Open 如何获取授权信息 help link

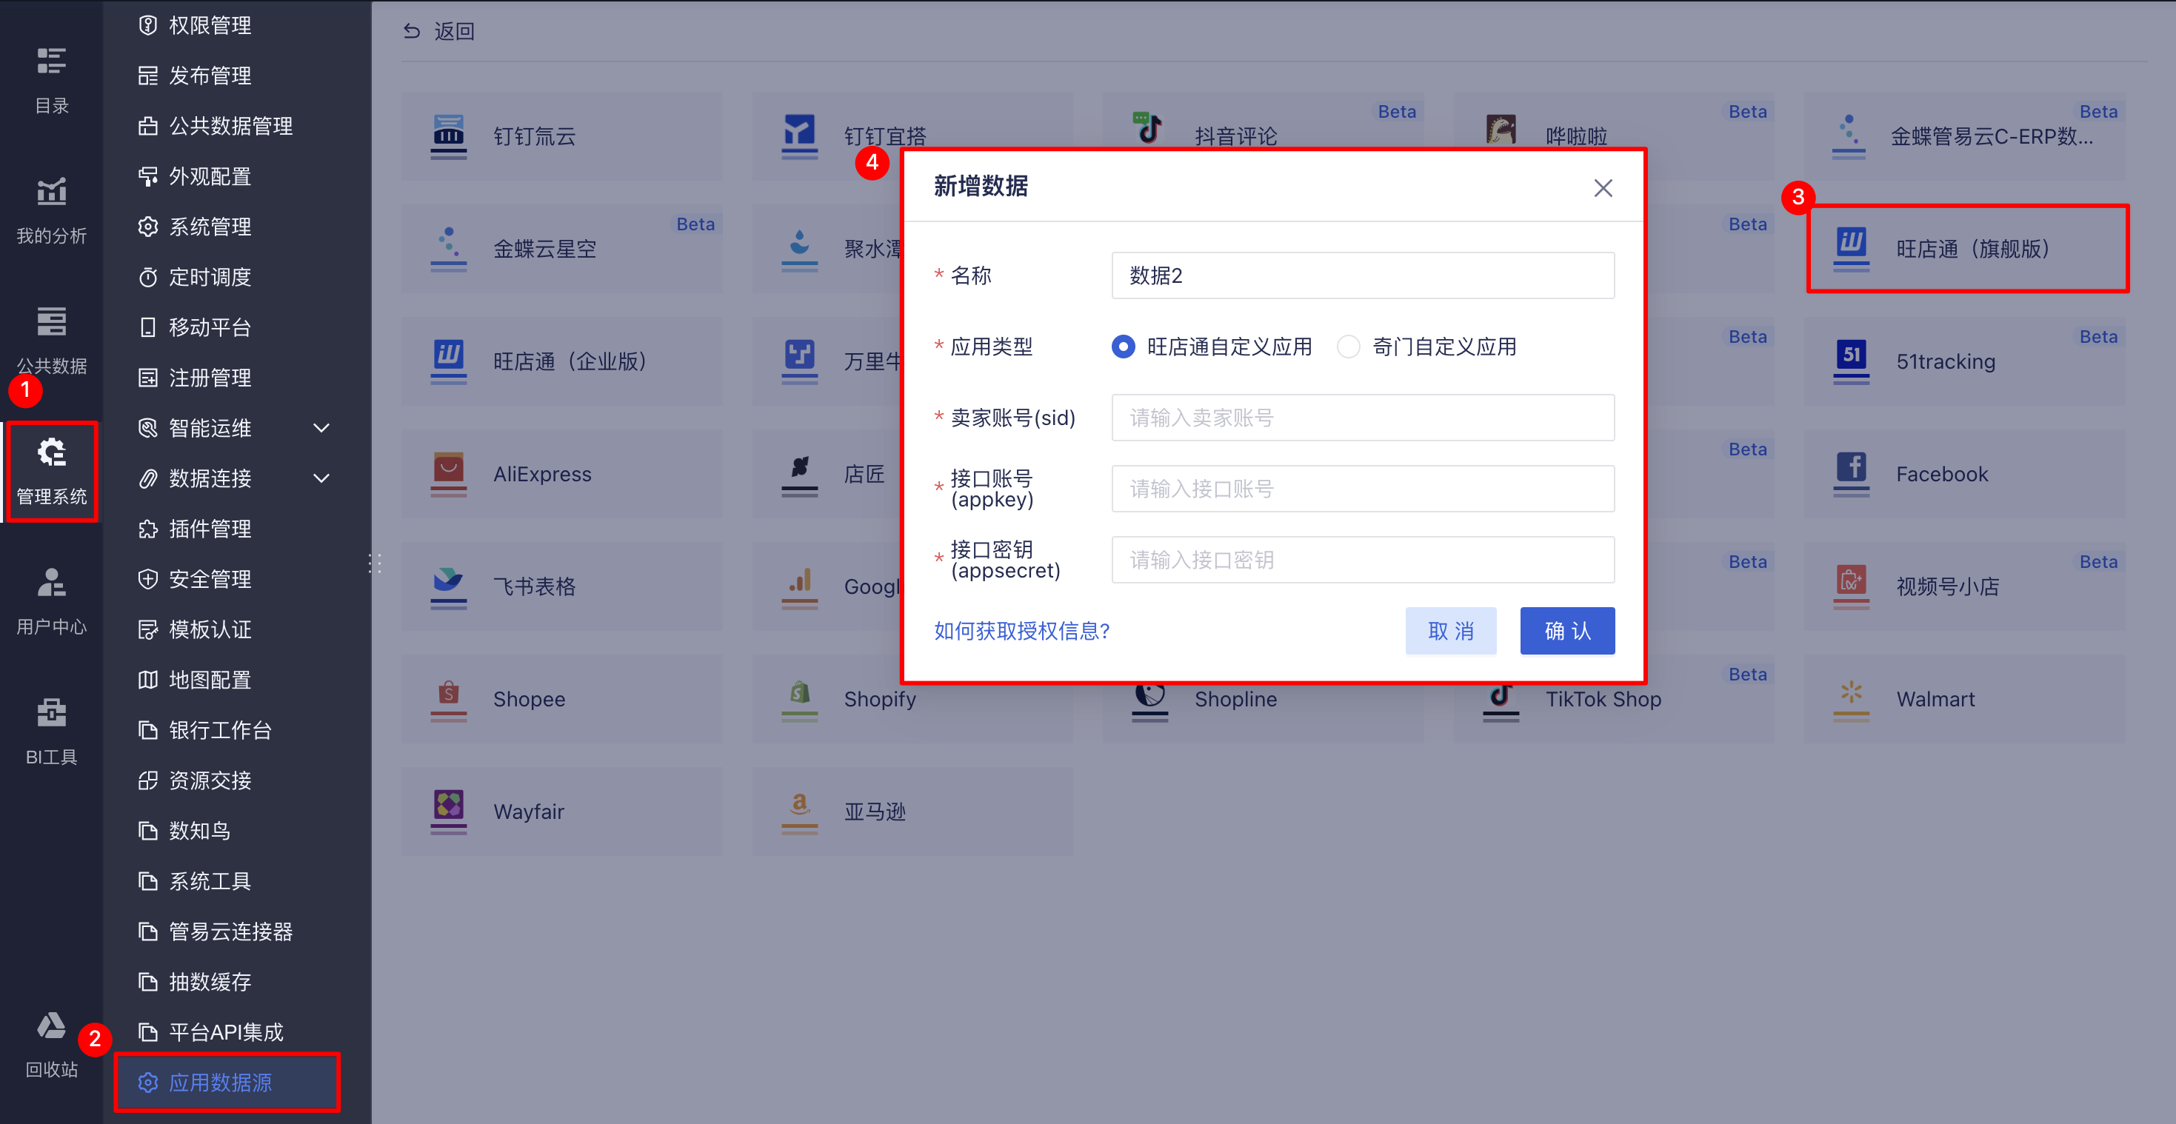[x=1021, y=631]
